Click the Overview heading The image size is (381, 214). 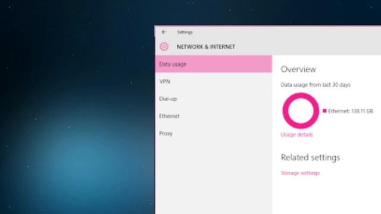[x=298, y=70]
